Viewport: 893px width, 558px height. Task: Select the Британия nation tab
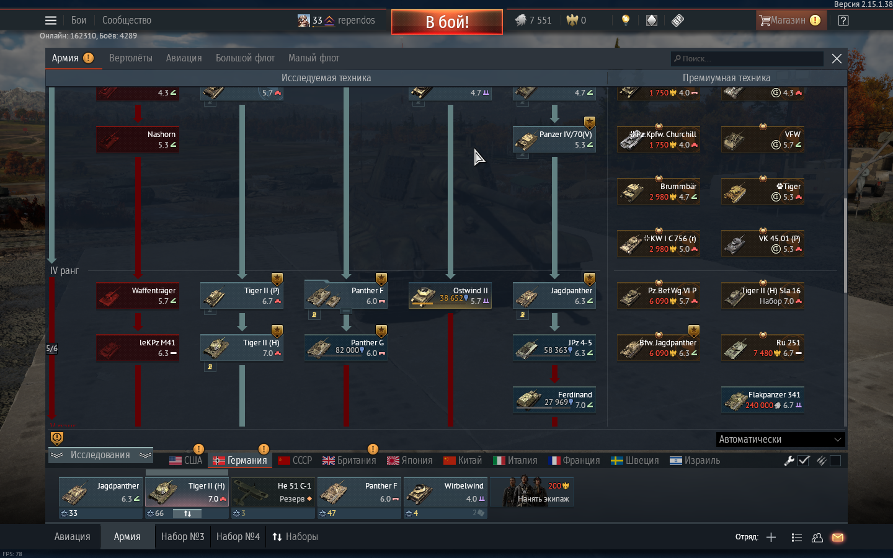[x=349, y=461]
